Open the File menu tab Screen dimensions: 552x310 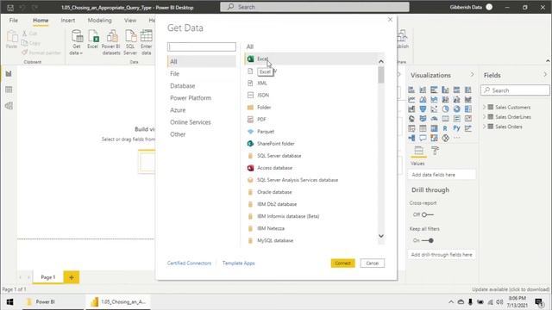pyautogui.click(x=14, y=21)
